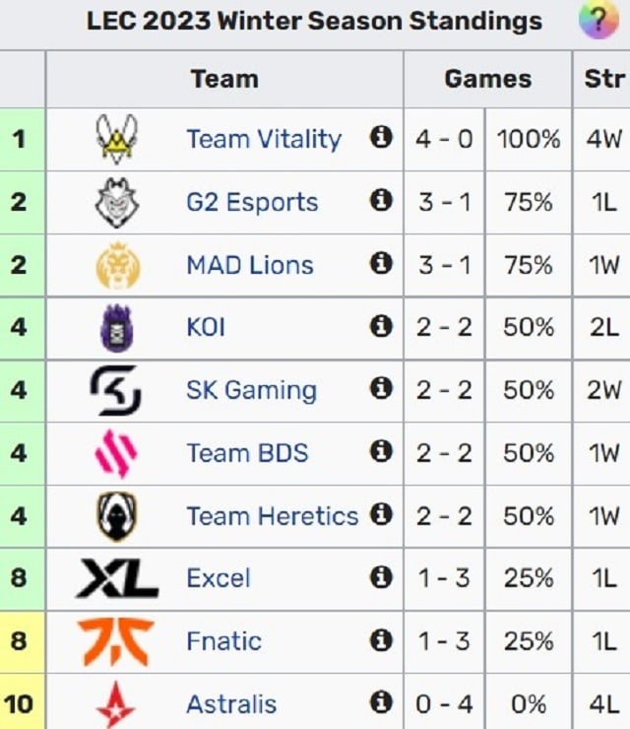Click the Games column header

pyautogui.click(x=488, y=79)
